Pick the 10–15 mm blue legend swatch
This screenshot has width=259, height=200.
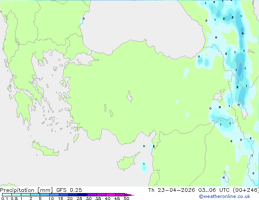[54, 195]
